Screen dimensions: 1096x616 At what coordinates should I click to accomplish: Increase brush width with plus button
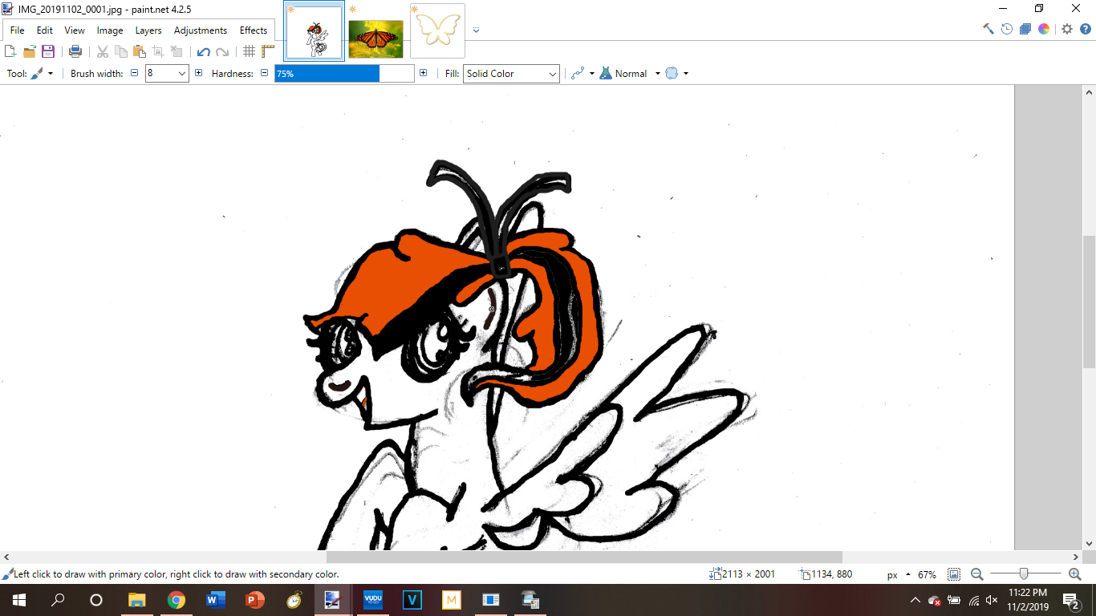point(199,73)
